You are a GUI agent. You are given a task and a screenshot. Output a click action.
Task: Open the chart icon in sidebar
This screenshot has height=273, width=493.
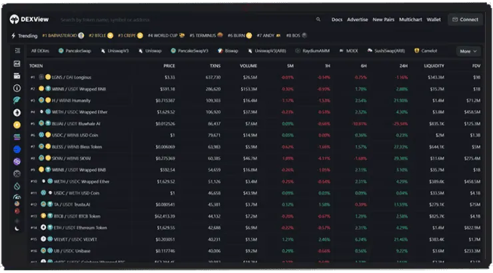coord(17,64)
